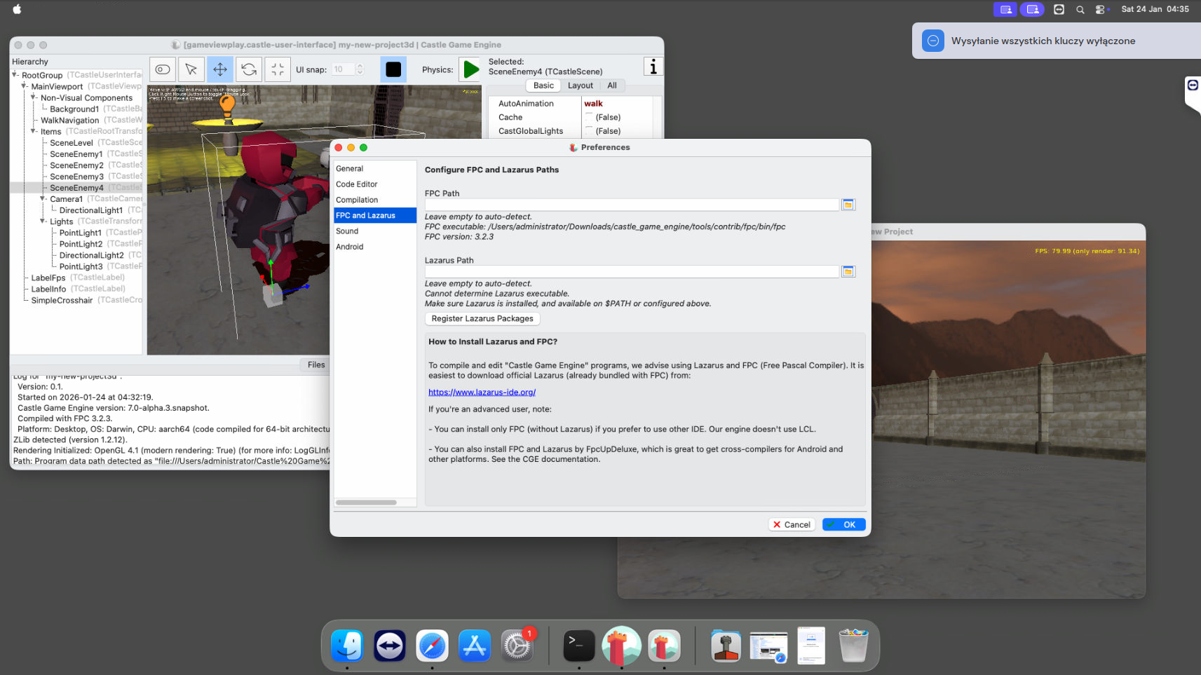Click the black color swatch in toolbar

393,69
